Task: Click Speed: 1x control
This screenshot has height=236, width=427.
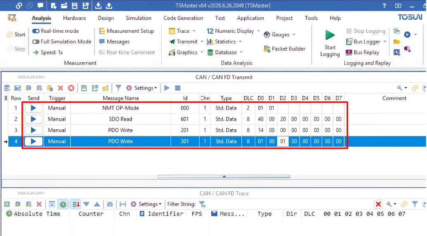Action: pyautogui.click(x=48, y=52)
